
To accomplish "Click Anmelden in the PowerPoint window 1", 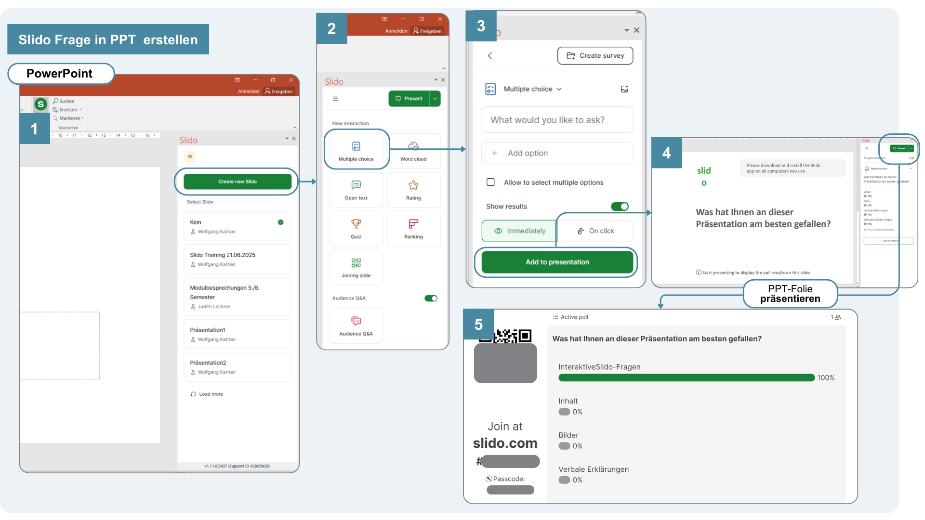I will pyautogui.click(x=249, y=91).
